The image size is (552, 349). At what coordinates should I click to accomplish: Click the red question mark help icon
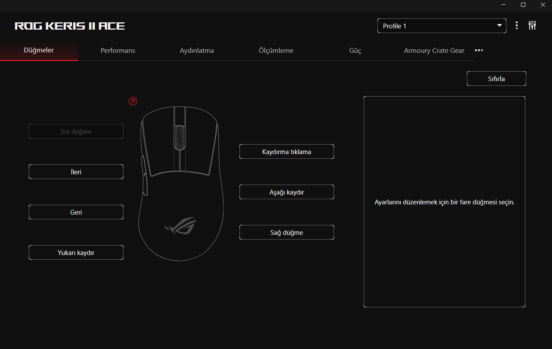[x=133, y=101]
